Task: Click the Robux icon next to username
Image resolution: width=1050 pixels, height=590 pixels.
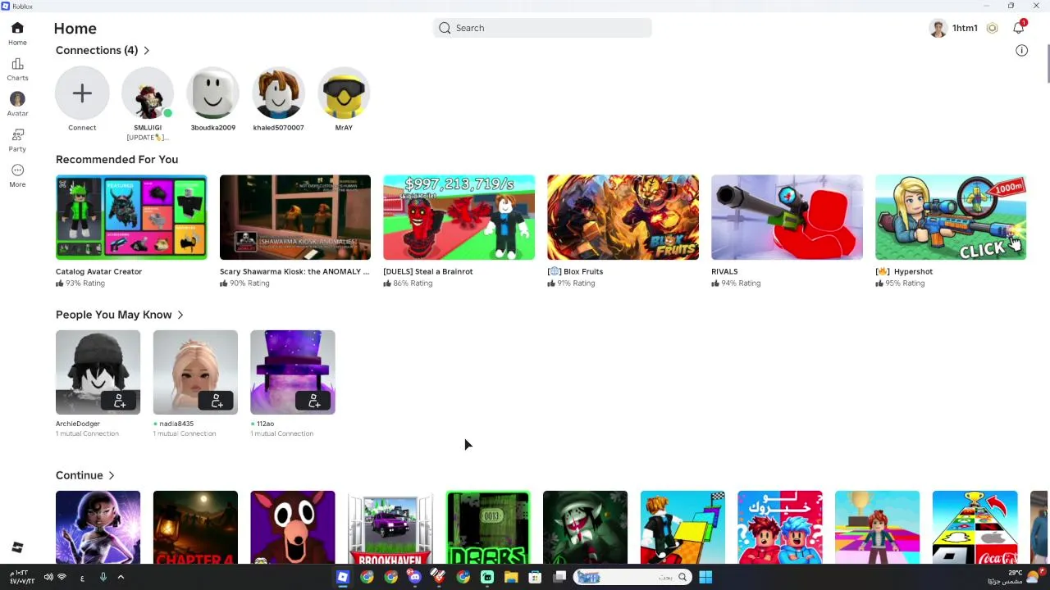Action: point(992,28)
